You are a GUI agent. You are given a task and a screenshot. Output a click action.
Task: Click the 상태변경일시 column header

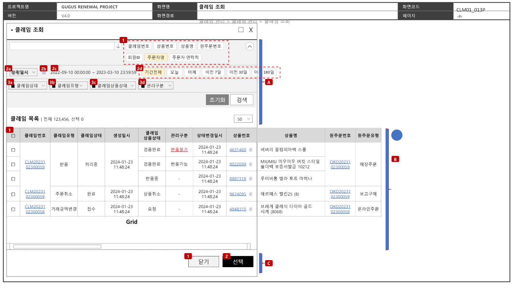coord(209,136)
